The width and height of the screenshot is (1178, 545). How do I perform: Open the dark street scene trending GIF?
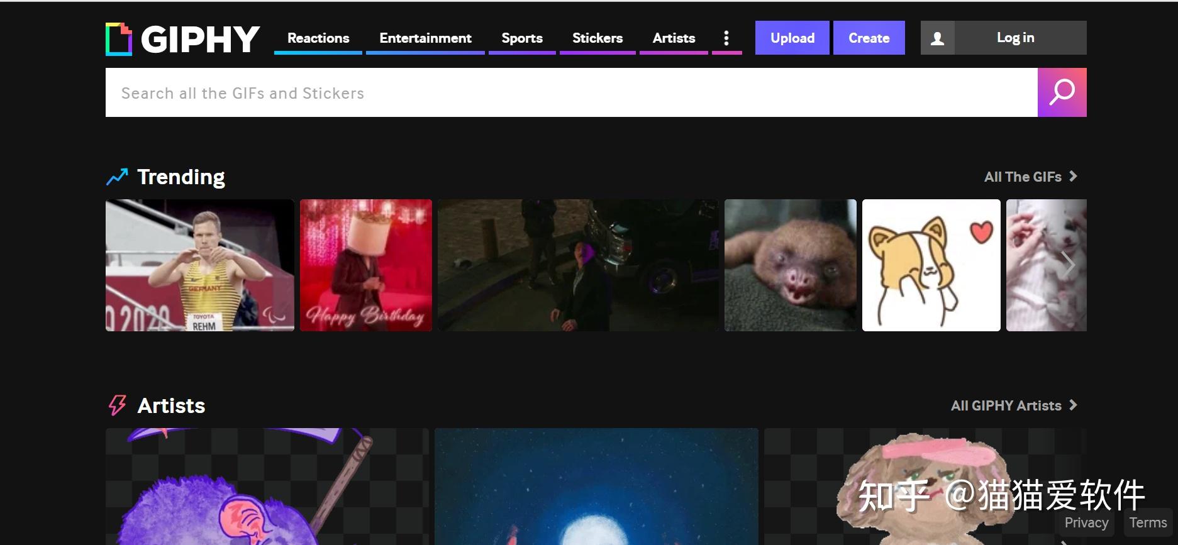tap(578, 265)
